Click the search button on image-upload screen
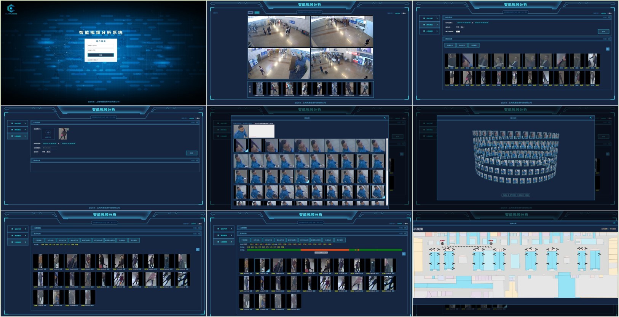This screenshot has width=619, height=317. [x=191, y=153]
